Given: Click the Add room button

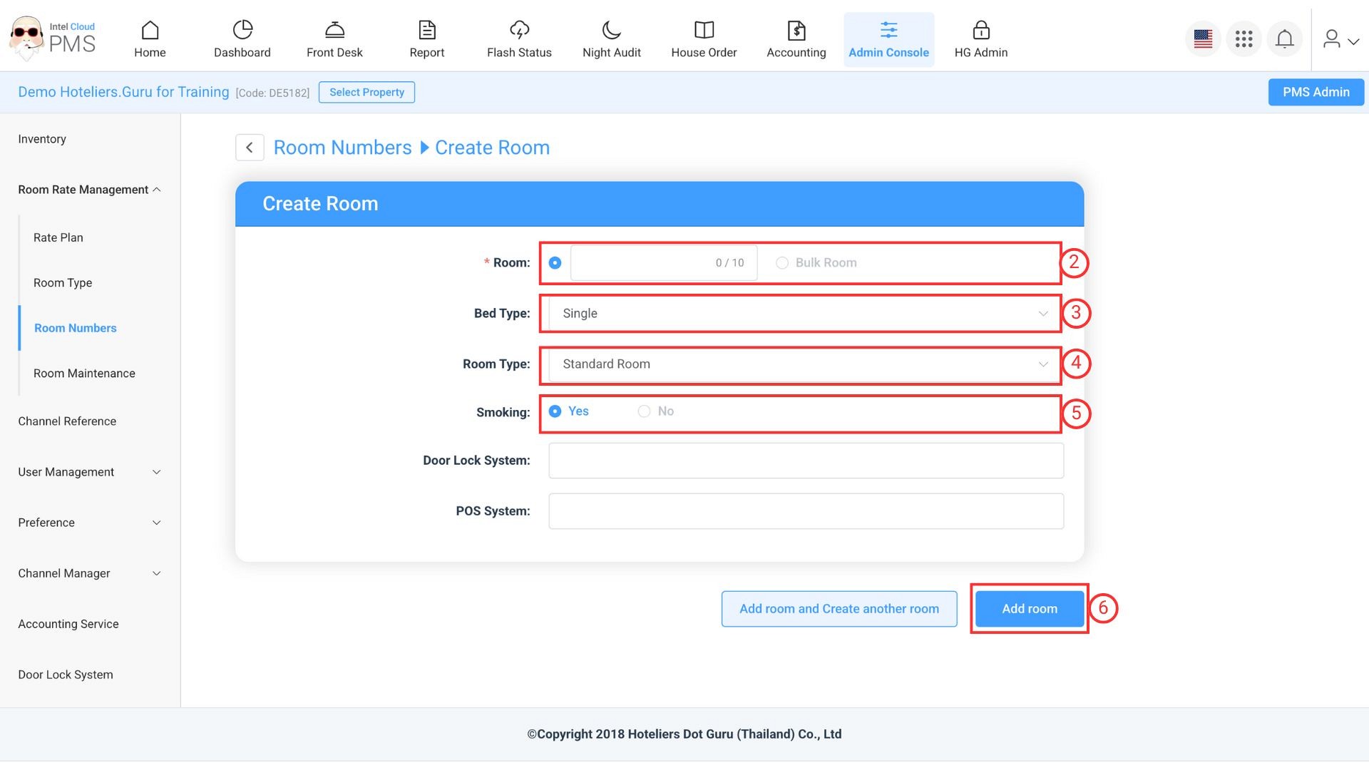Looking at the screenshot, I should click(x=1029, y=609).
